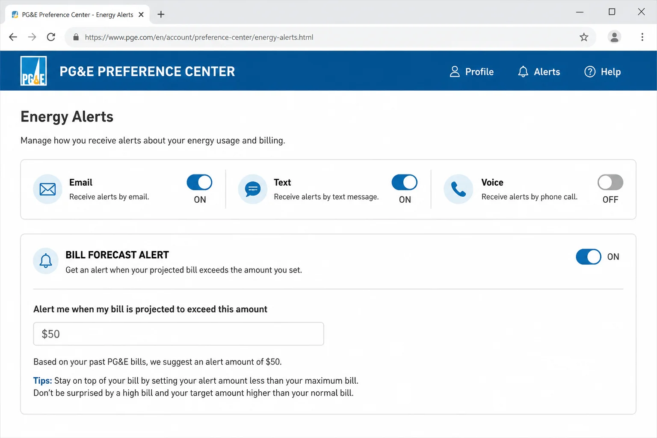Turn on Voice alerts toggle

click(610, 182)
